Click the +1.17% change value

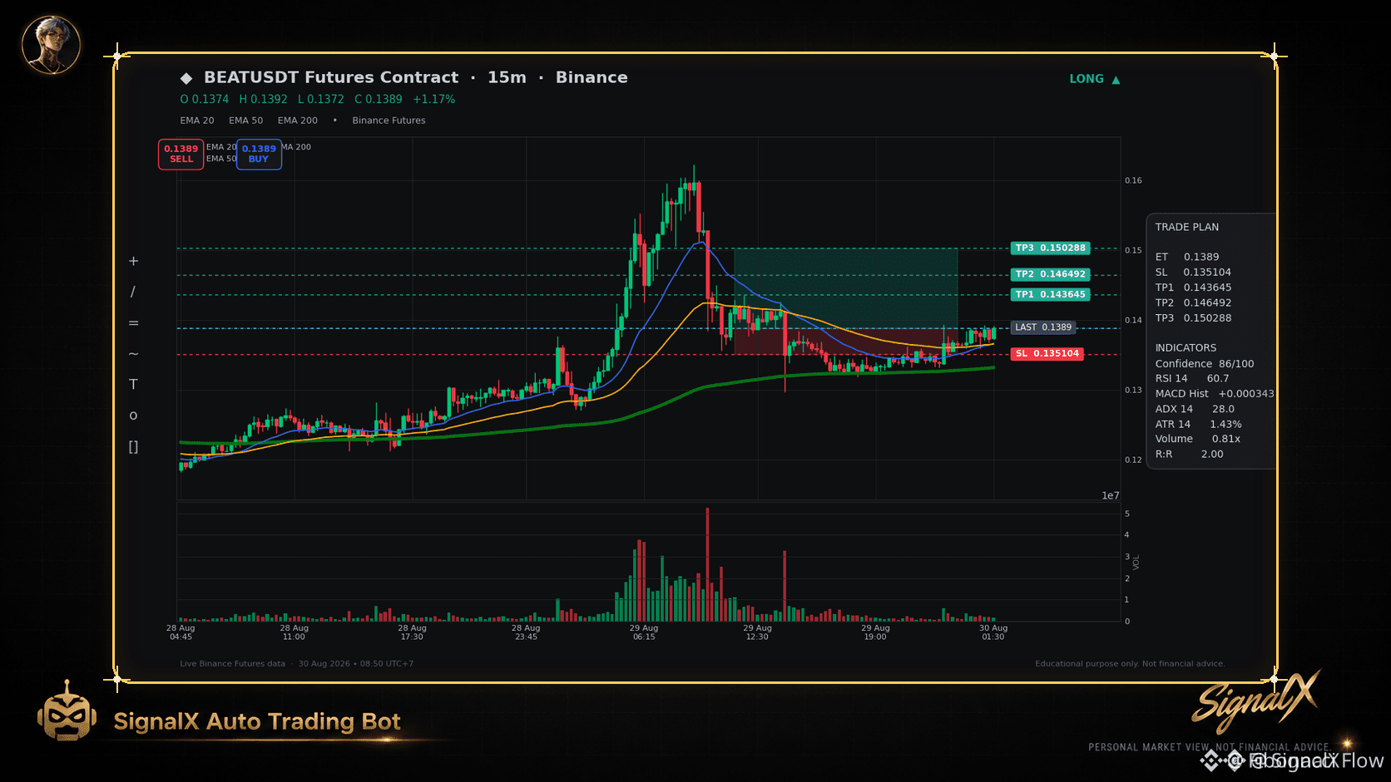click(x=434, y=99)
